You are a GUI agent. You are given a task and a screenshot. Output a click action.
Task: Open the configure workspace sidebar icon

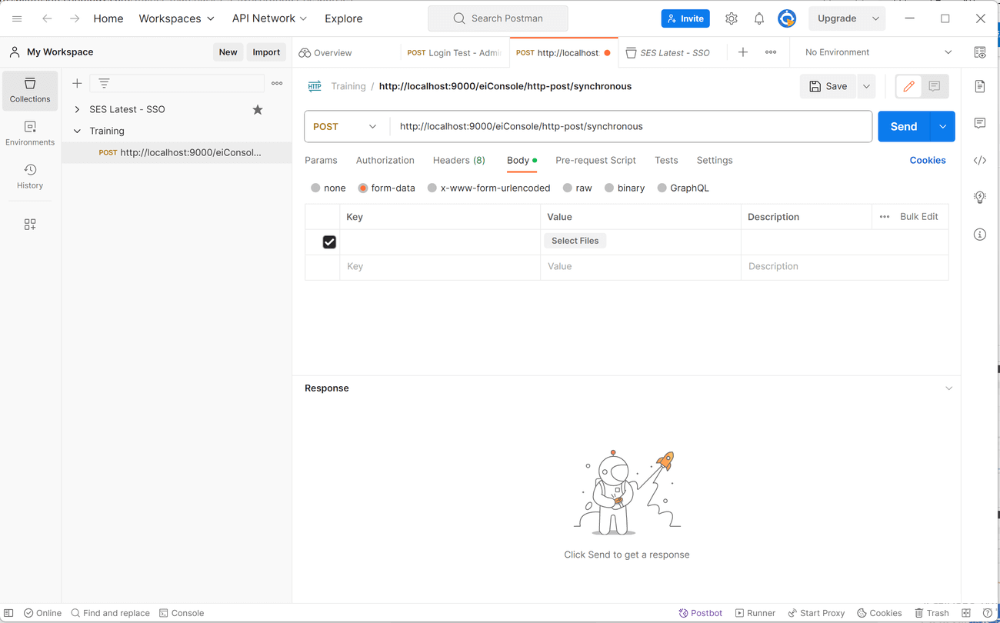(x=30, y=225)
